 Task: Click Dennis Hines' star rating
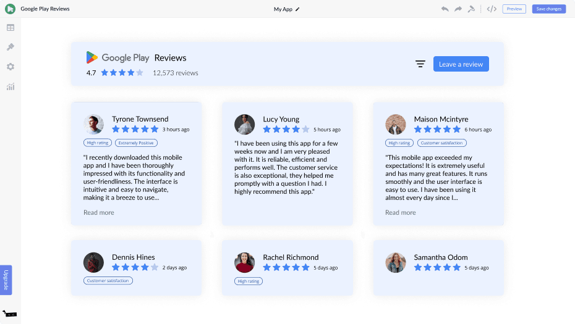(x=135, y=267)
